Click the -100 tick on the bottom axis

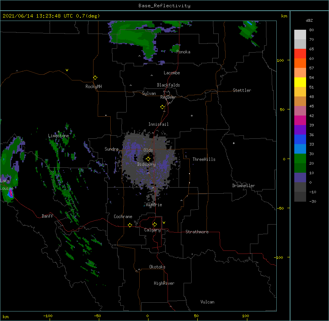[48, 316]
